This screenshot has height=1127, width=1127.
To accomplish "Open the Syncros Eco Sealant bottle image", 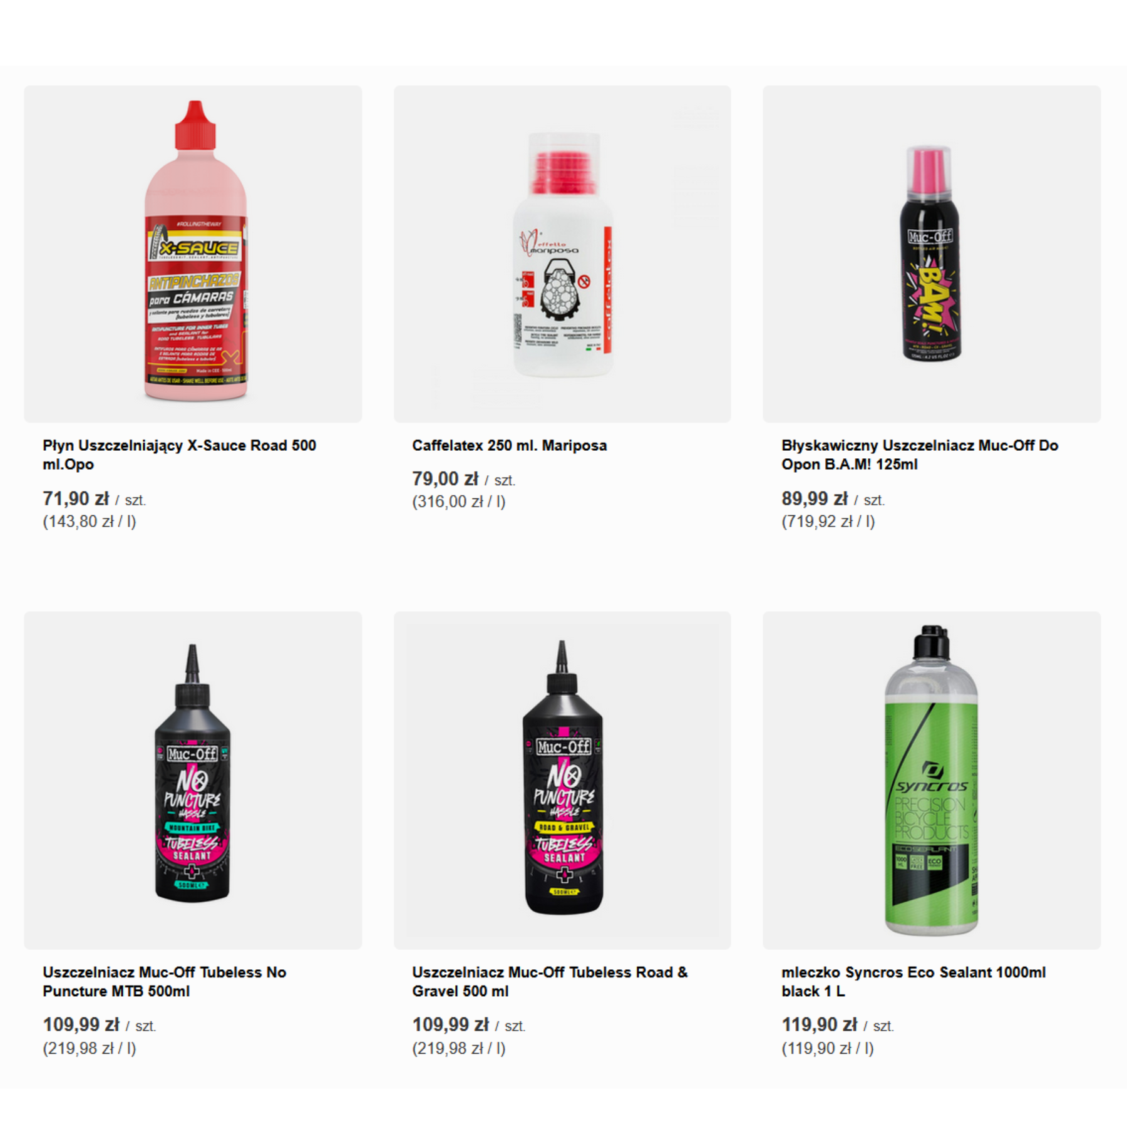I will pos(932,780).
